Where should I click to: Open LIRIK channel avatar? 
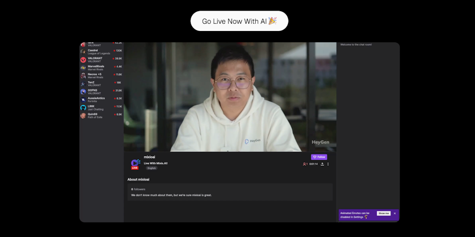[x=83, y=107]
